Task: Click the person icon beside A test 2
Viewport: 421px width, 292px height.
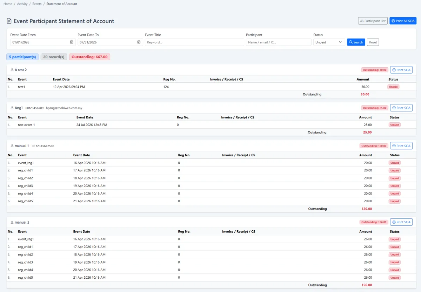Action: pos(12,70)
